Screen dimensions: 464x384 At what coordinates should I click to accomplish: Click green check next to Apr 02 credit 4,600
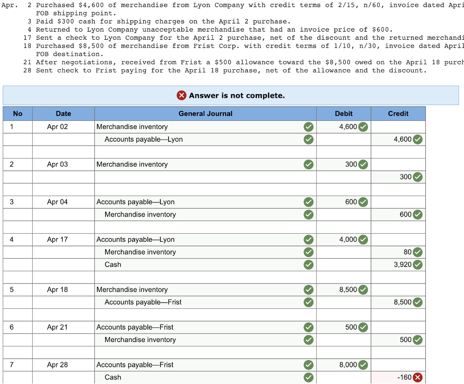(417, 139)
